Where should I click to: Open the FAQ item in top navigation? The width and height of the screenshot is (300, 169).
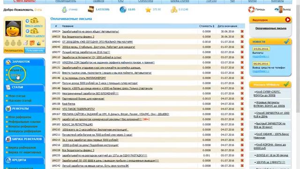pyautogui.click(x=121, y=1)
